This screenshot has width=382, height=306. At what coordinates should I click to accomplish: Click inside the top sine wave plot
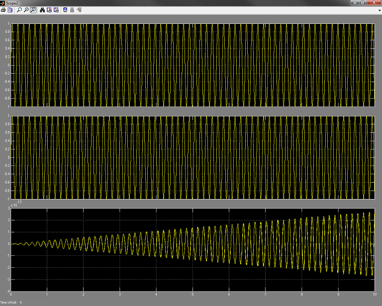click(x=192, y=65)
